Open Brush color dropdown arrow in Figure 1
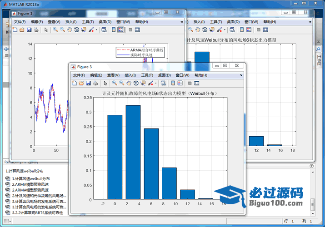The image size is (325, 227). coord(97,30)
